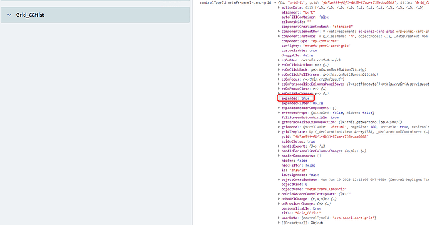Click the personalizable true row
The image size is (429, 225).
click(301, 208)
